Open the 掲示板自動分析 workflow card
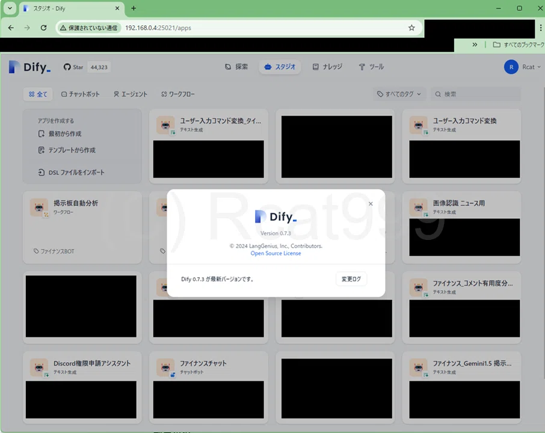Viewport: 545px width, 433px height. 82,227
